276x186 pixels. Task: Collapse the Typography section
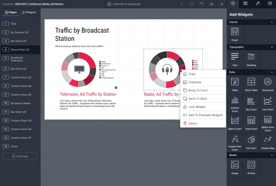(272, 47)
